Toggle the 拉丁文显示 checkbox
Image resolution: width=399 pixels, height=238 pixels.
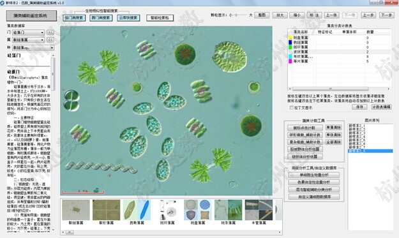point(292,108)
